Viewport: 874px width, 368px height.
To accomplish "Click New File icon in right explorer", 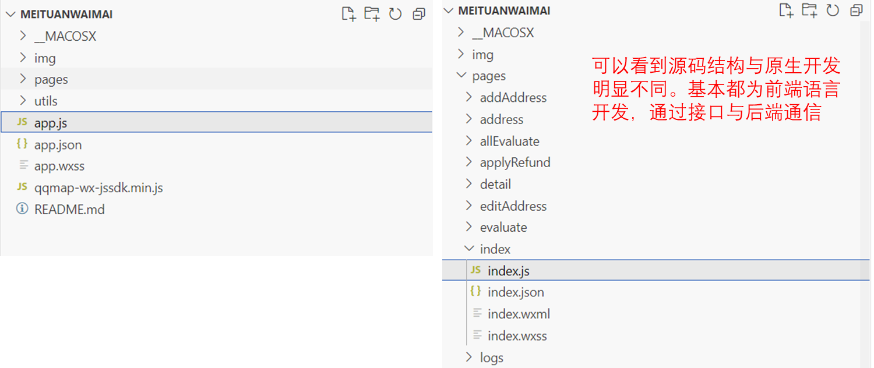I will tap(786, 10).
